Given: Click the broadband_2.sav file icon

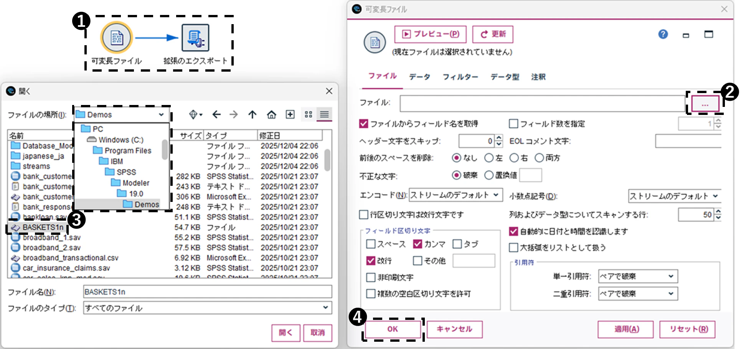Looking at the screenshot, I should click(15, 247).
